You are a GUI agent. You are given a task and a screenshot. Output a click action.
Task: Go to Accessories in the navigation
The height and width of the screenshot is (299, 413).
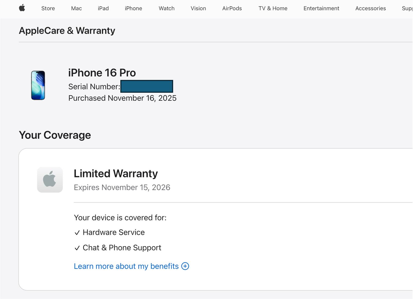pyautogui.click(x=370, y=8)
